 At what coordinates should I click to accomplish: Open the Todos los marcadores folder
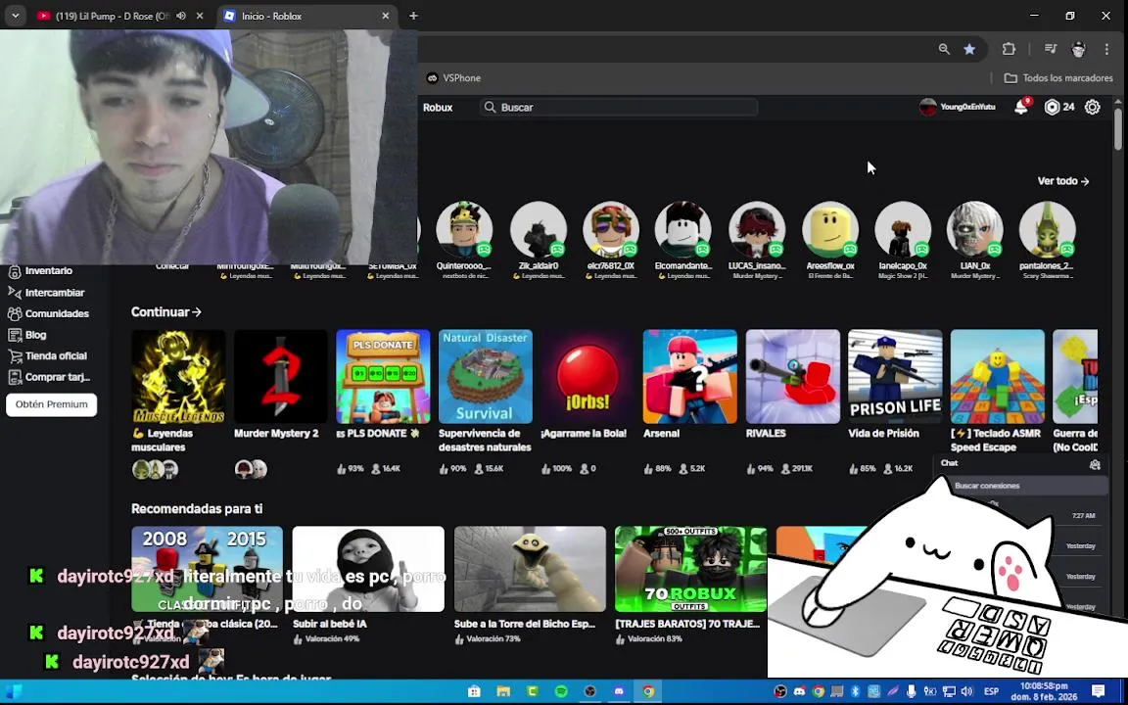(1058, 77)
